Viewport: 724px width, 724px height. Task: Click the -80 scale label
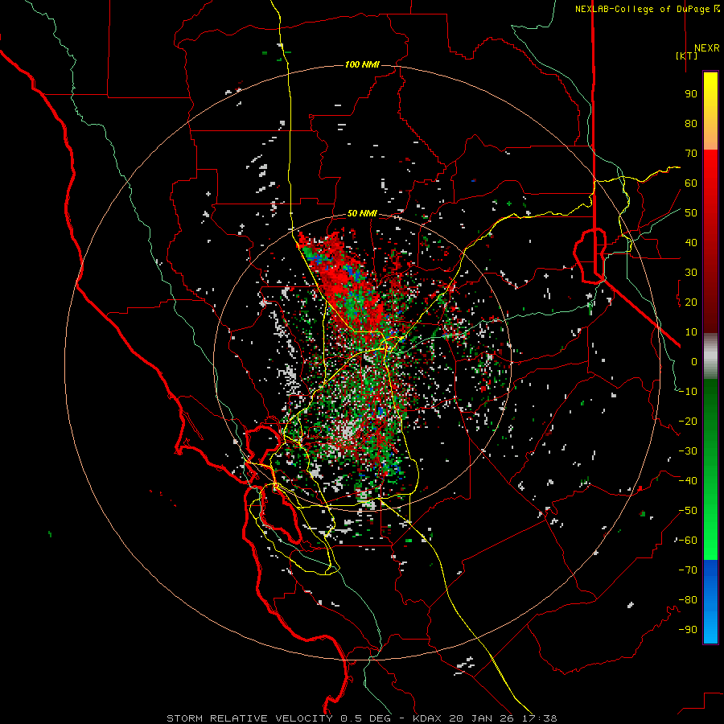click(688, 600)
